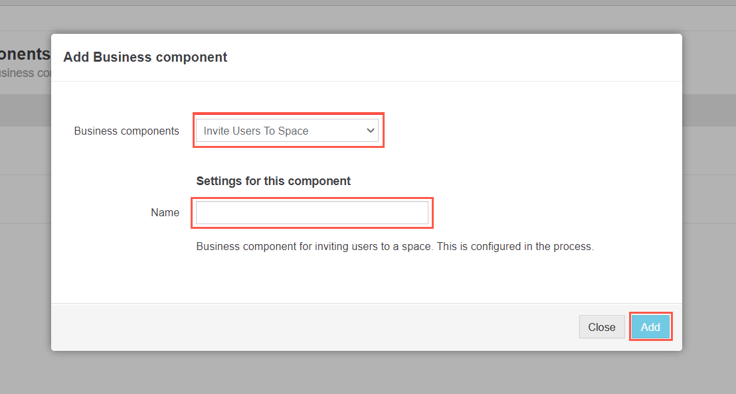The image size is (736, 394).
Task: Click the Business components label
Action: tap(126, 131)
